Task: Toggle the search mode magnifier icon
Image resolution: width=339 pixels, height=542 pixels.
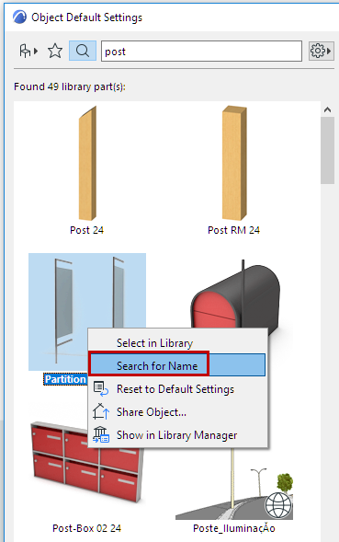Action: [x=83, y=51]
